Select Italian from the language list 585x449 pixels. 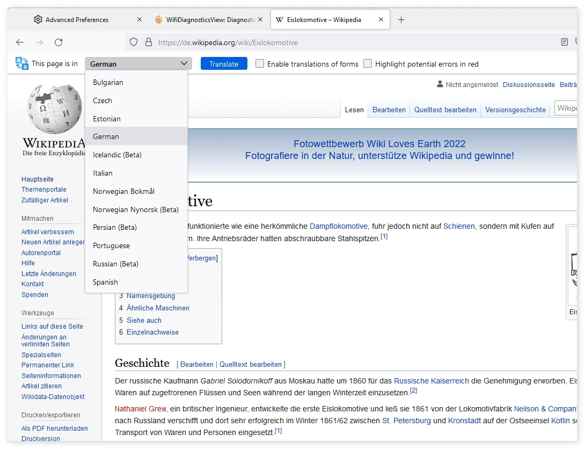pyautogui.click(x=103, y=173)
